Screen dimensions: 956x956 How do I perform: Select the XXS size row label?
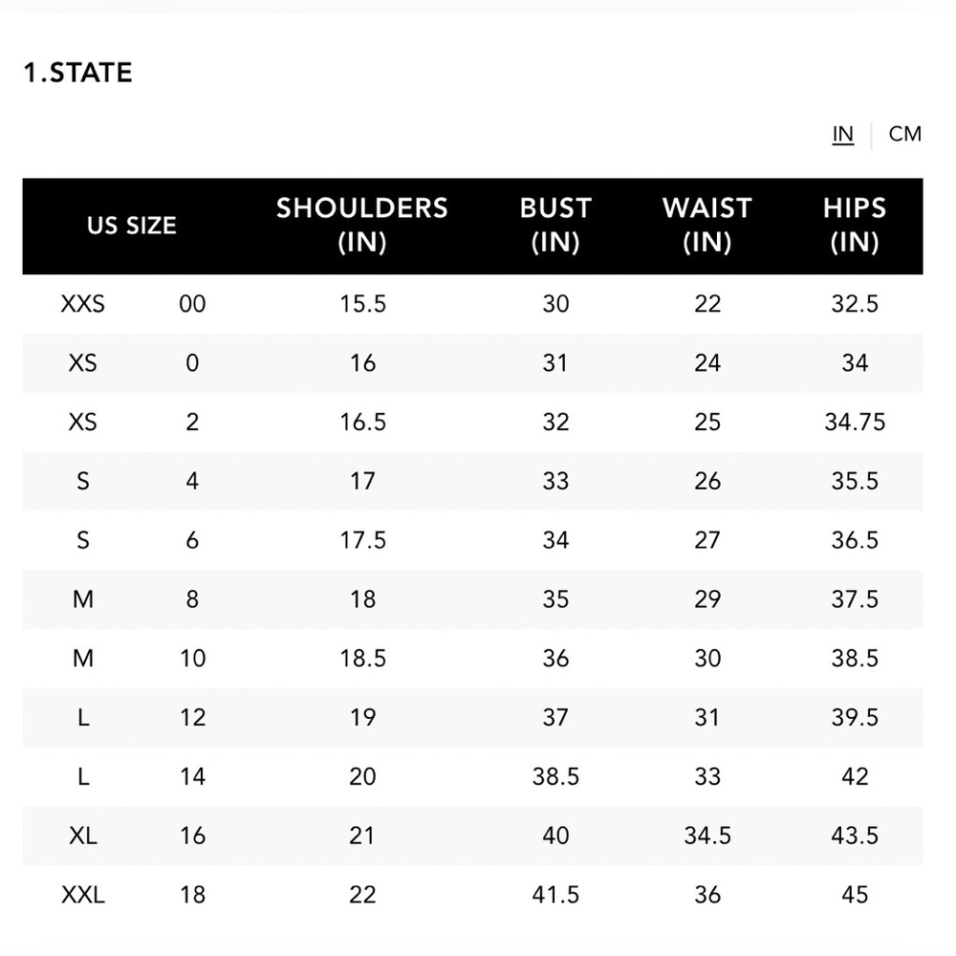coord(83,304)
